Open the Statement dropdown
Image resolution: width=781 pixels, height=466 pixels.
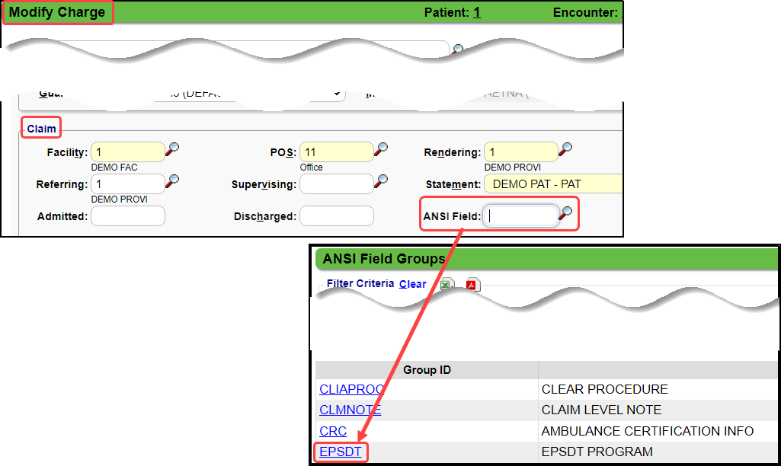pyautogui.click(x=552, y=184)
